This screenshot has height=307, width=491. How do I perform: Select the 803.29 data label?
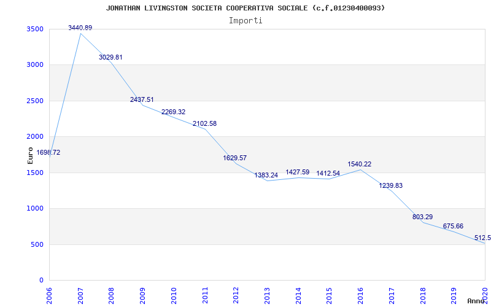422,217
